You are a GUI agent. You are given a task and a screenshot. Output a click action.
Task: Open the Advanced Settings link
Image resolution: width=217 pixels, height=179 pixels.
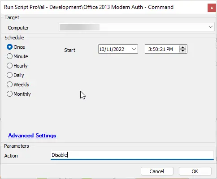[x=32, y=136]
